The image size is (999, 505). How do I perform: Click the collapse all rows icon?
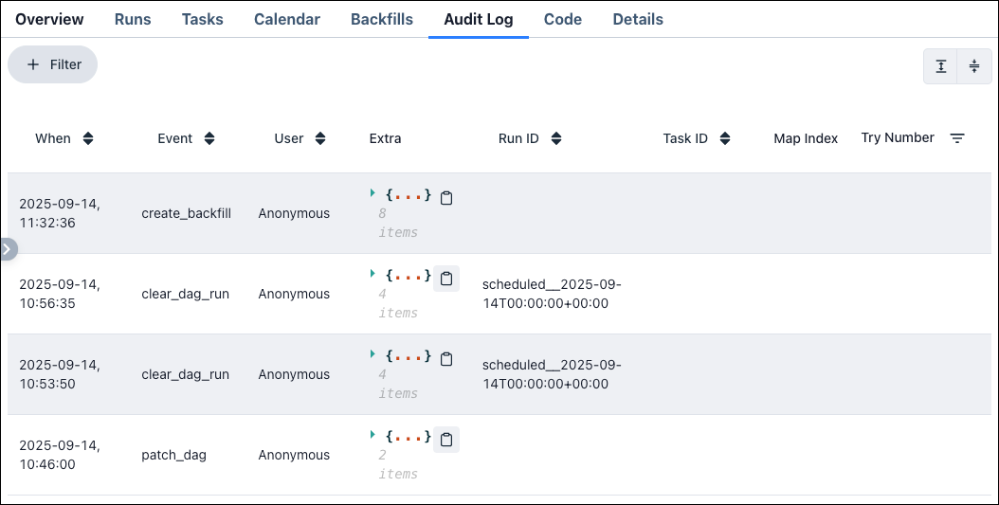click(x=974, y=66)
